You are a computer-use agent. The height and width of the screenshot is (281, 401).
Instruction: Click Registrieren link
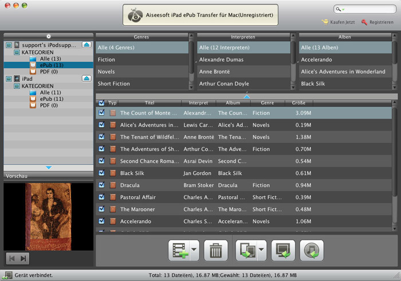click(382, 22)
